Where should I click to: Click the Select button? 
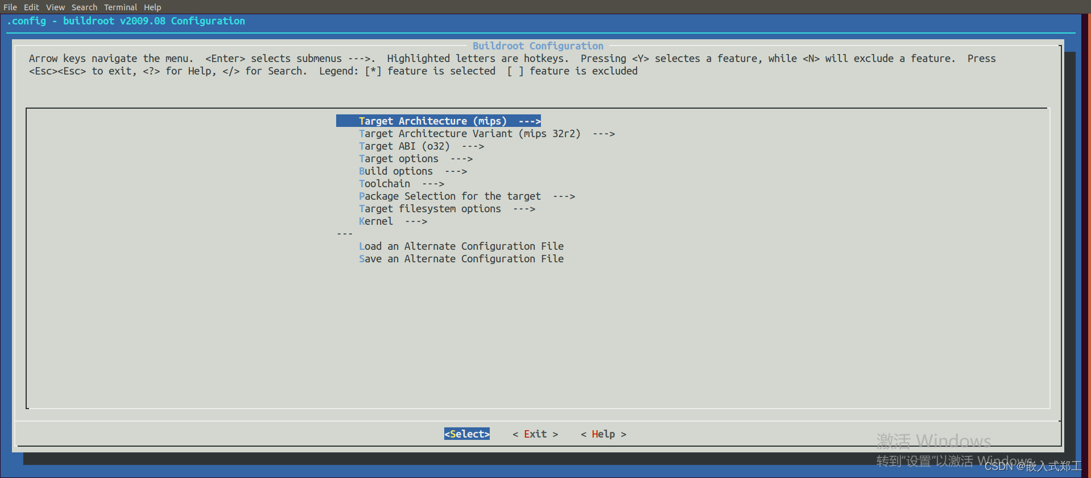coord(467,434)
